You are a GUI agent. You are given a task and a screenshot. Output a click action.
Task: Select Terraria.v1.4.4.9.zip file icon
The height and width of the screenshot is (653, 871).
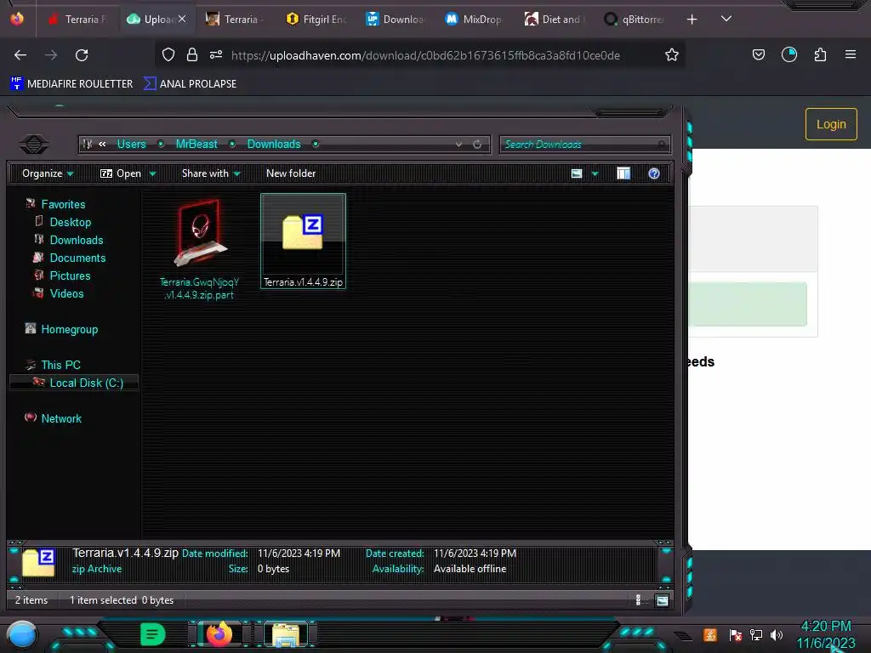[303, 241]
